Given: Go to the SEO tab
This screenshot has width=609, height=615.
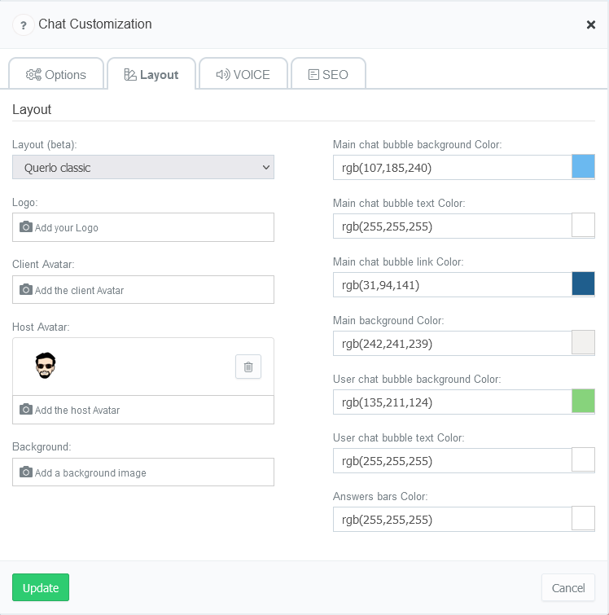Looking at the screenshot, I should [x=328, y=74].
